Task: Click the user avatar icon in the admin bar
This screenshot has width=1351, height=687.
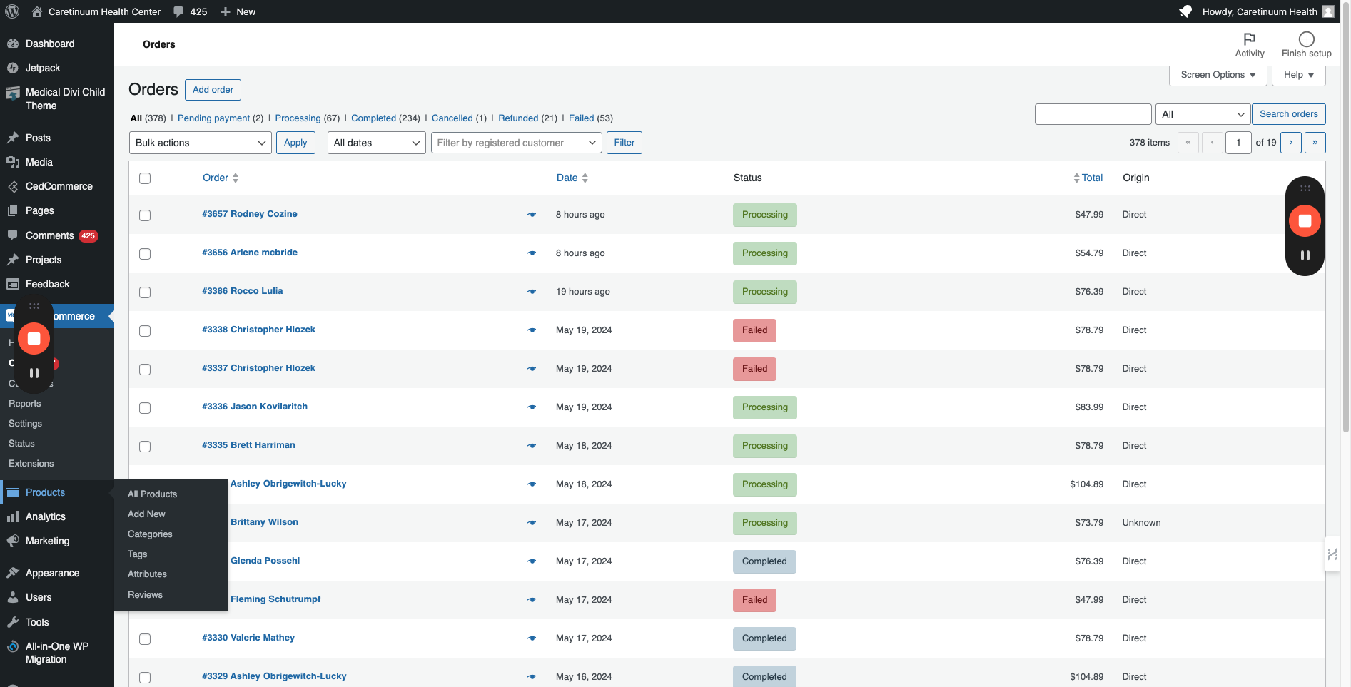Action: tap(1328, 11)
